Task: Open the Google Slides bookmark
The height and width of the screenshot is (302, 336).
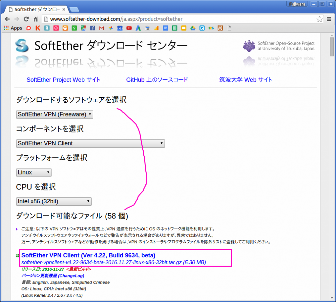Action: coord(184,28)
